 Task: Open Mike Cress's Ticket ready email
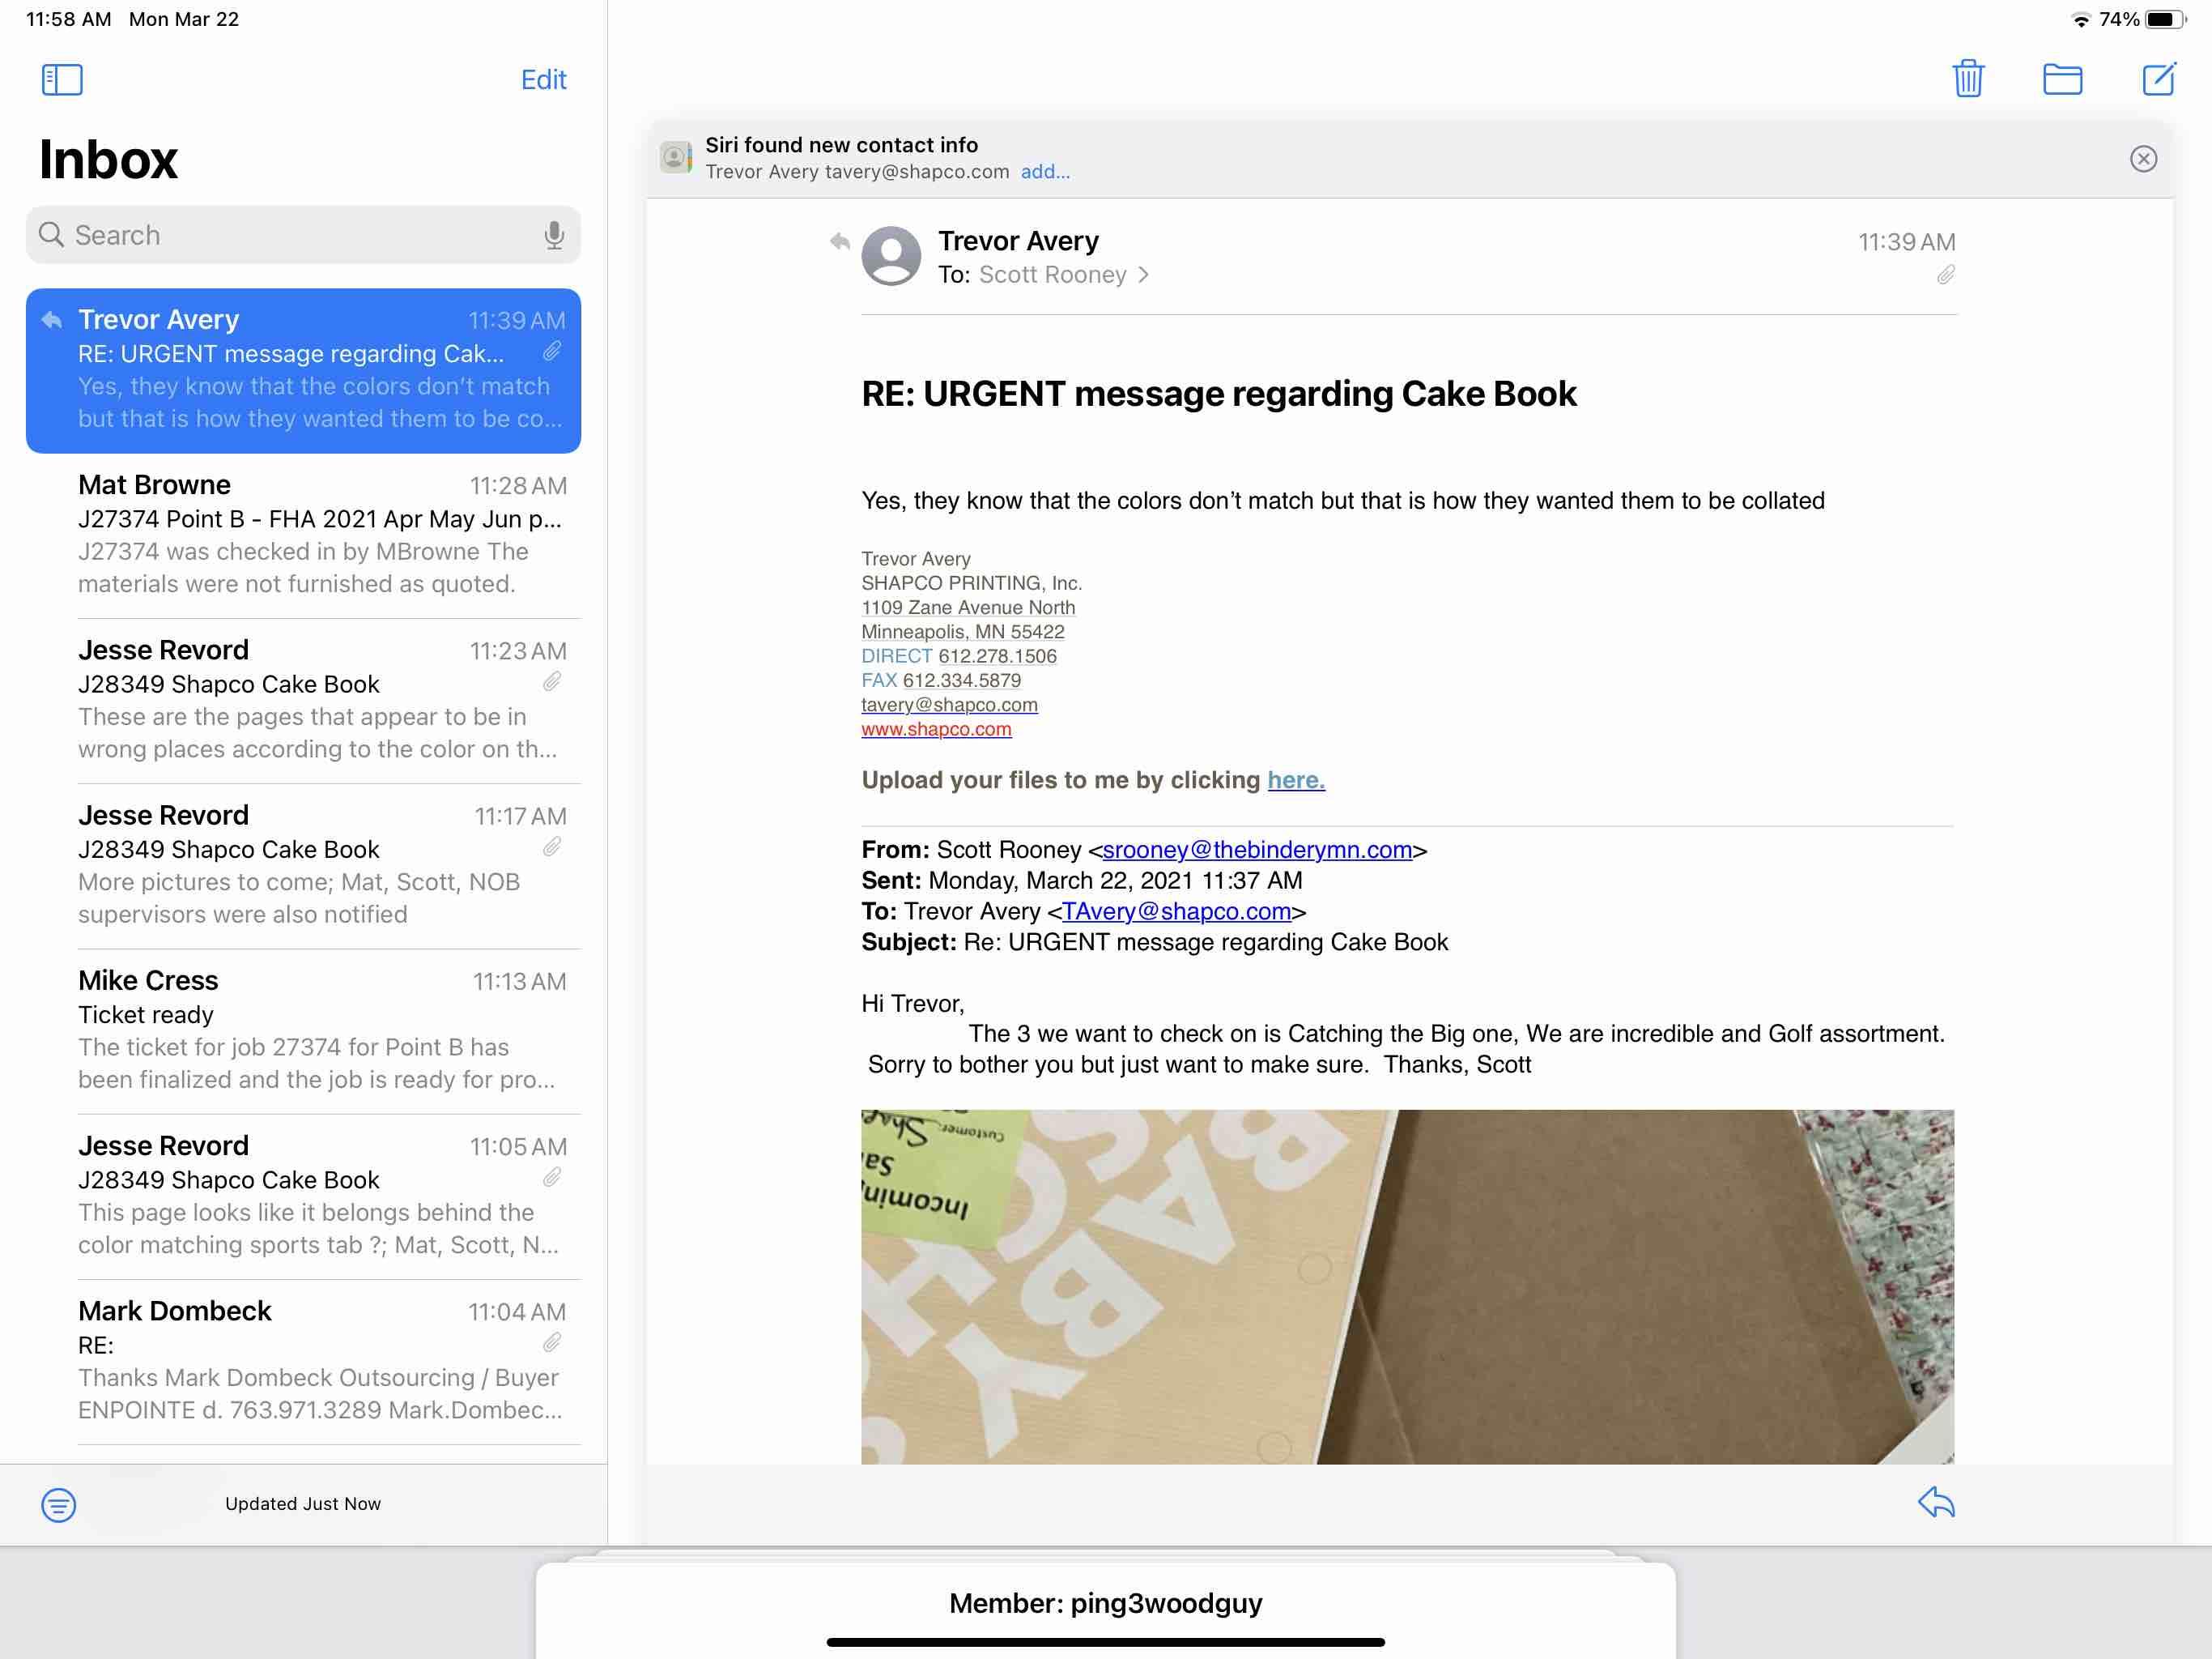(320, 1030)
